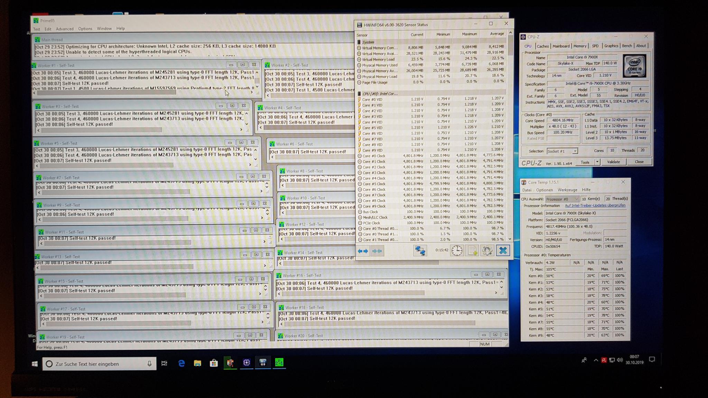Show hidden system tray icons
708x398 pixels.
596,360
